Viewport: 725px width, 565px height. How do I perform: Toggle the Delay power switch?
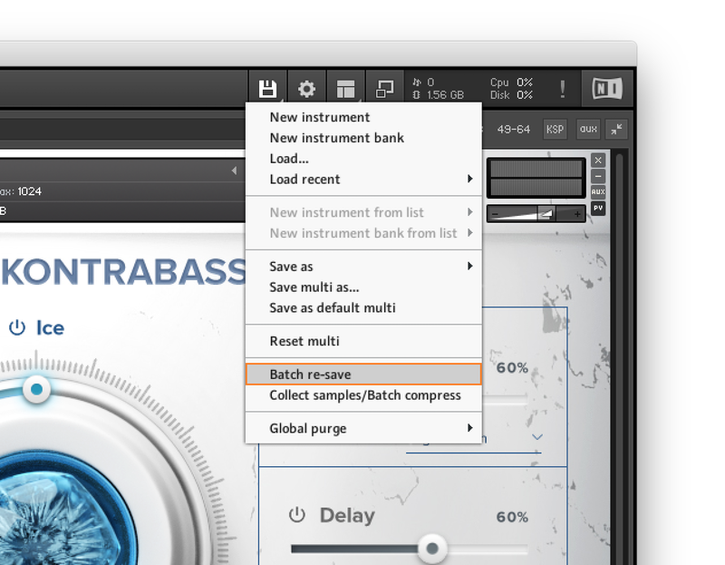[x=297, y=515]
